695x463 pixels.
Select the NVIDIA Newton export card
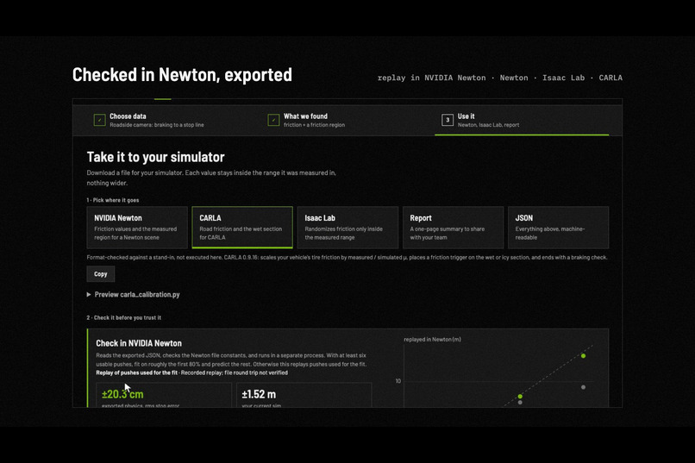pos(137,228)
